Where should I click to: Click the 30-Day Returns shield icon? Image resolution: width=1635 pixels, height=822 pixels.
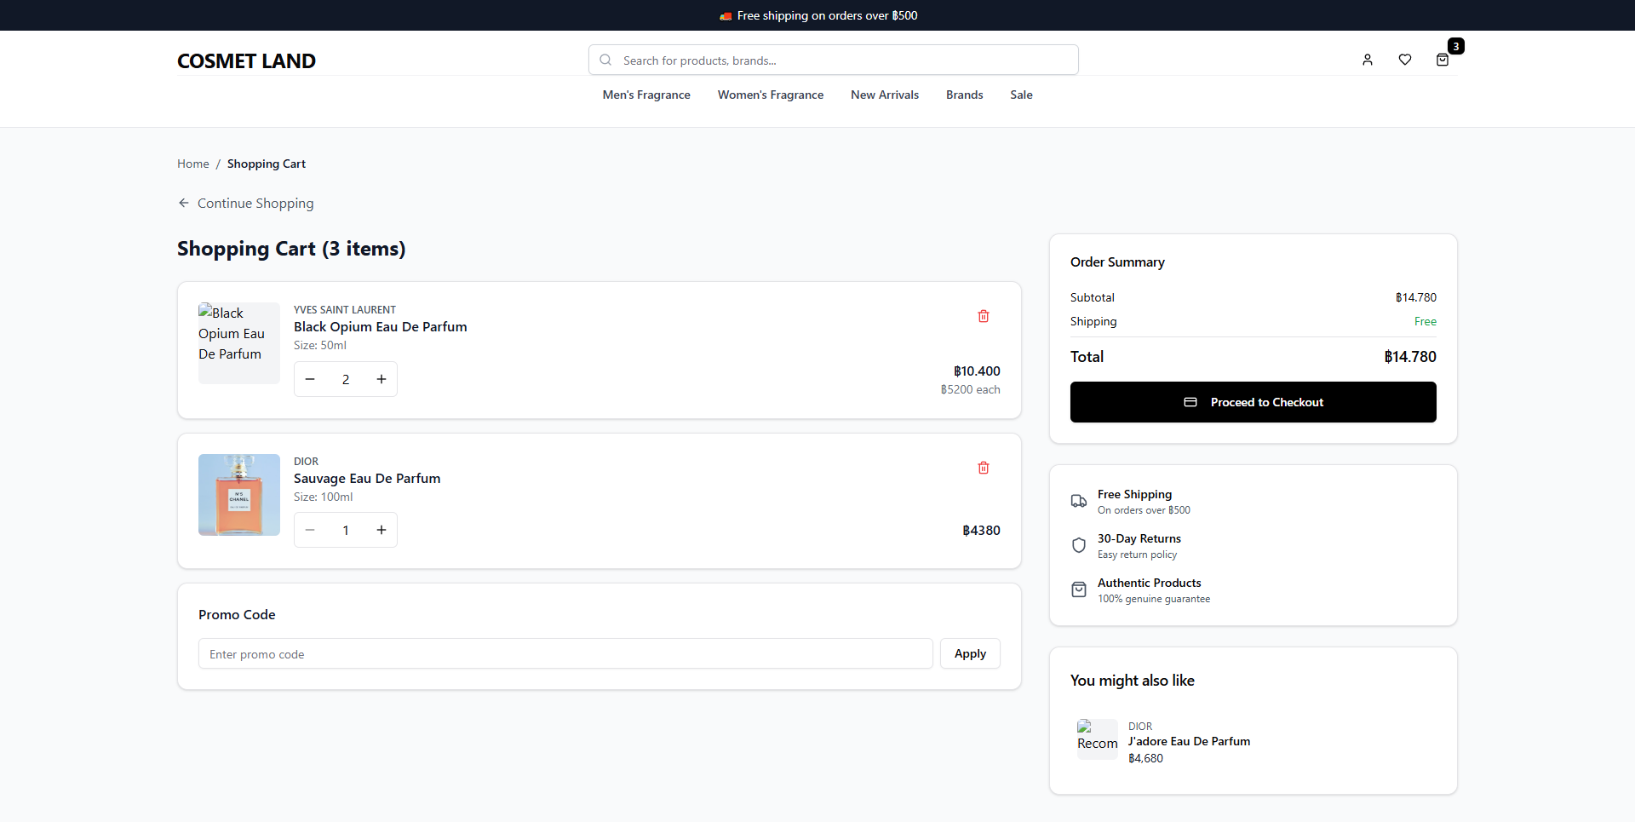tap(1079, 545)
